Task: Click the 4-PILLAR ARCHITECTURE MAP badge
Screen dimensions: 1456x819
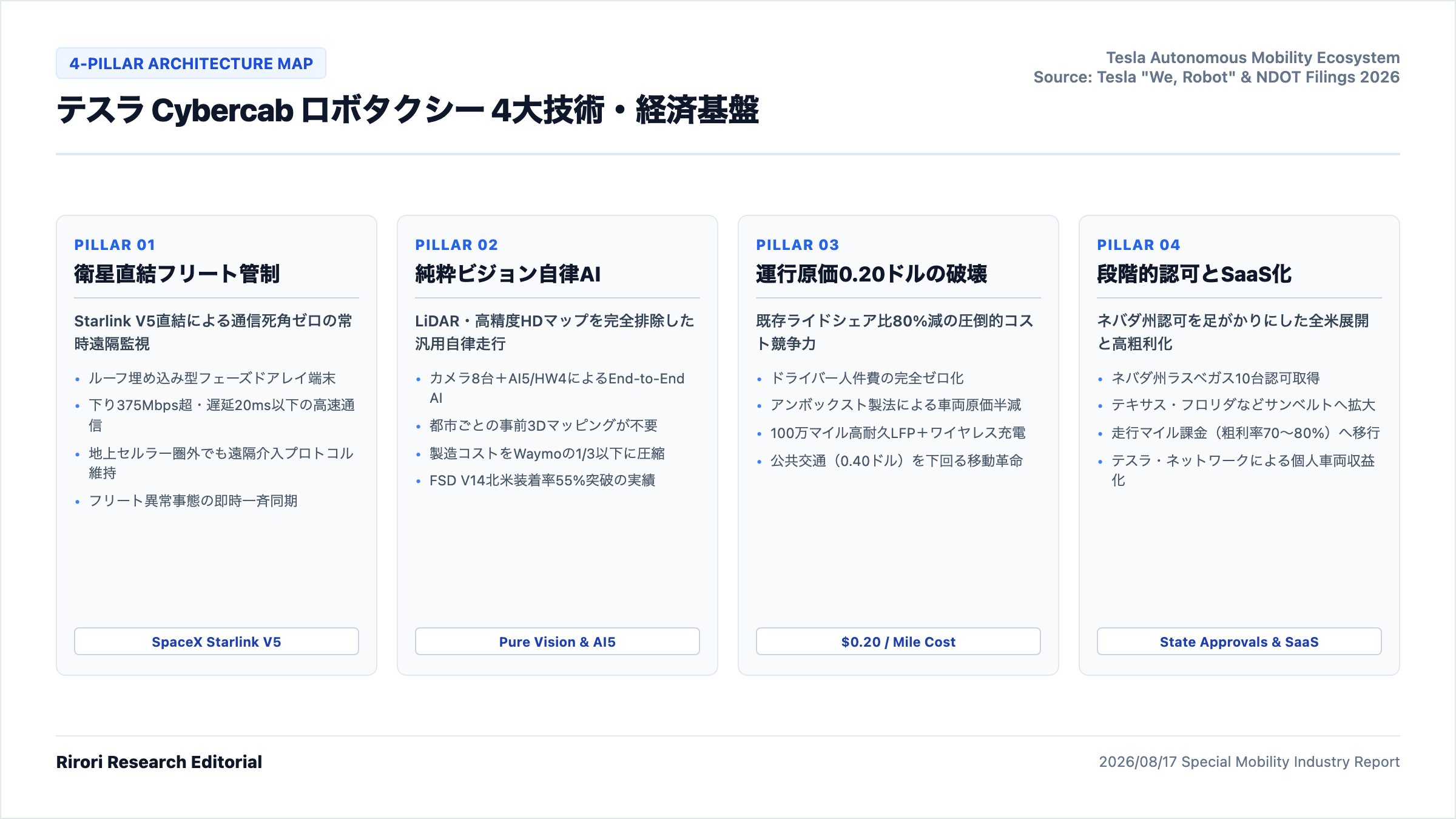Action: (191, 63)
